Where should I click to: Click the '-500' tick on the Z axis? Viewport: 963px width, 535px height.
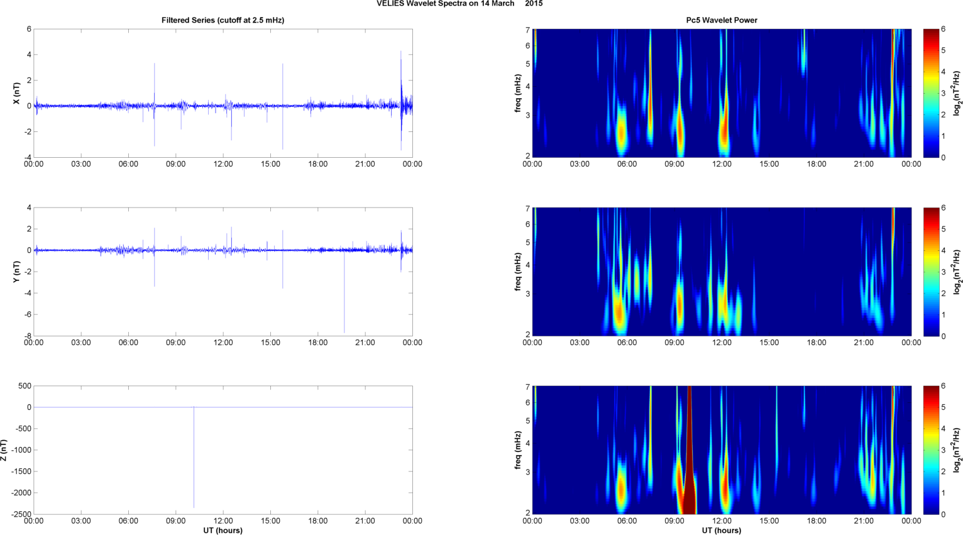(x=23, y=429)
